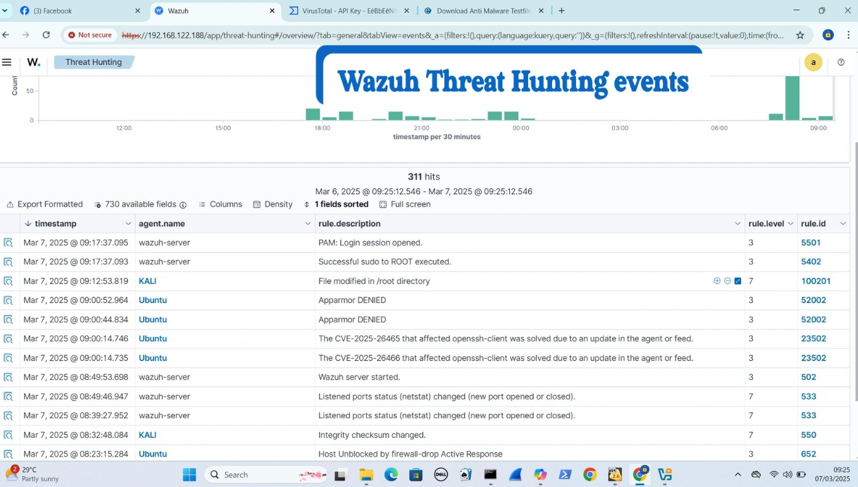The image size is (858, 487).
Task: Inspect document for File modified in /root row
Action: (8, 281)
